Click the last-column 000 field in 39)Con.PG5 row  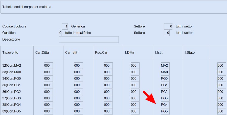tap(222, 111)
